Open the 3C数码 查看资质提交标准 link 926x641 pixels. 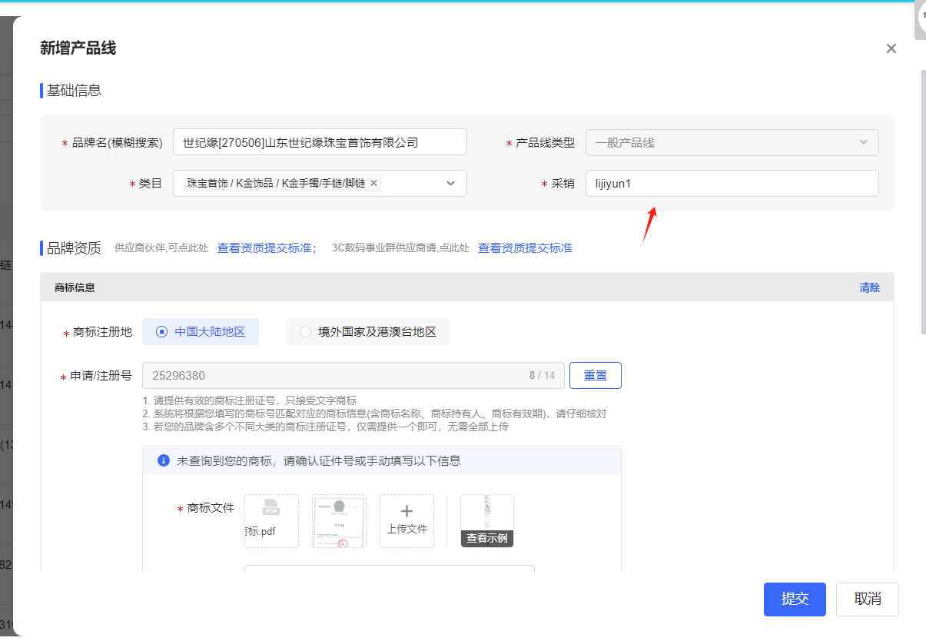point(525,248)
